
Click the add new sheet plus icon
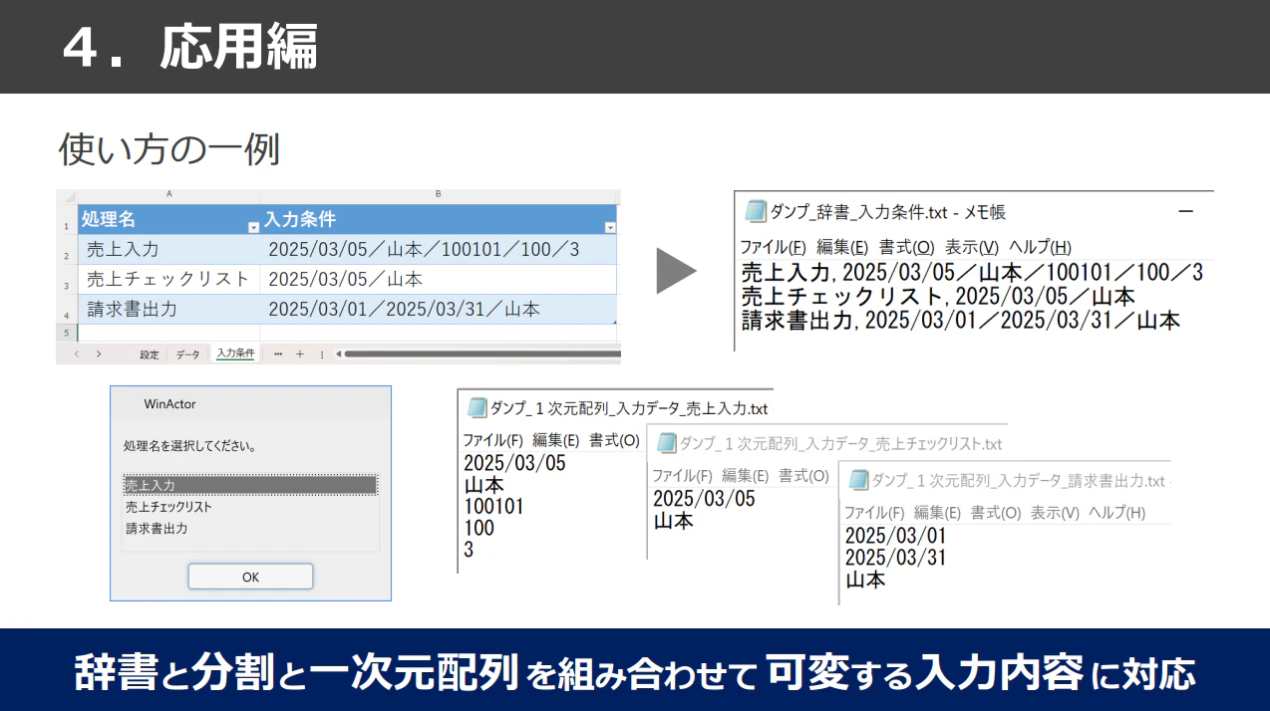(299, 354)
